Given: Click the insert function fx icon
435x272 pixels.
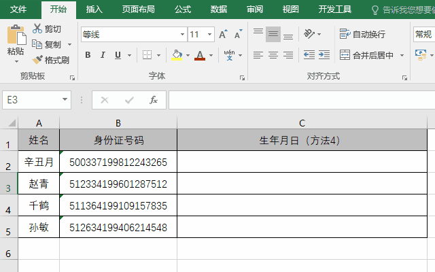Looking at the screenshot, I should [x=154, y=100].
